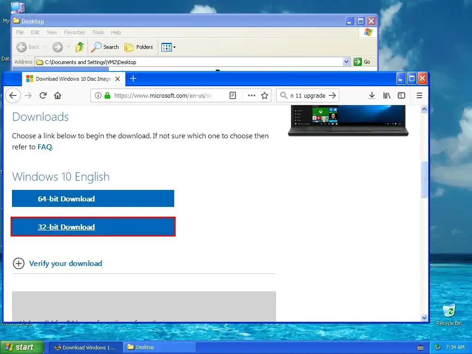Viewport: 472px width, 354px height.
Task: Toggle the Firefox sidebar icon
Action: 401,95
